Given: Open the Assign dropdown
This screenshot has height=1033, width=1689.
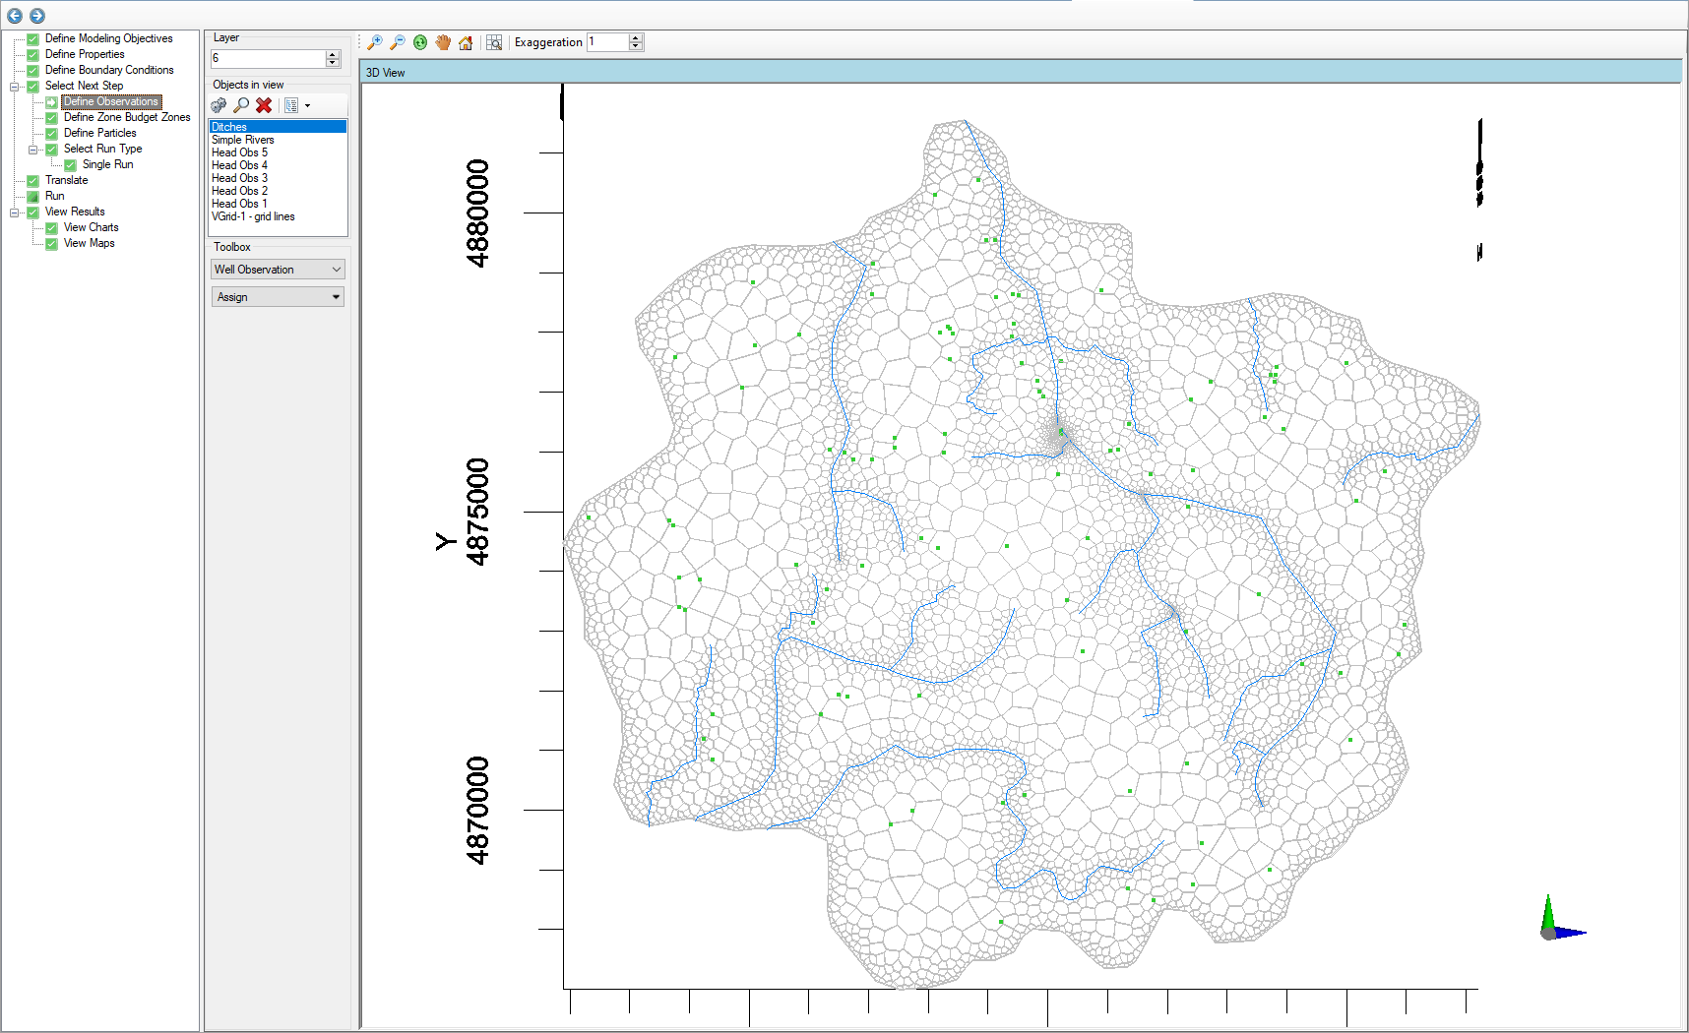Looking at the screenshot, I should [x=336, y=296].
